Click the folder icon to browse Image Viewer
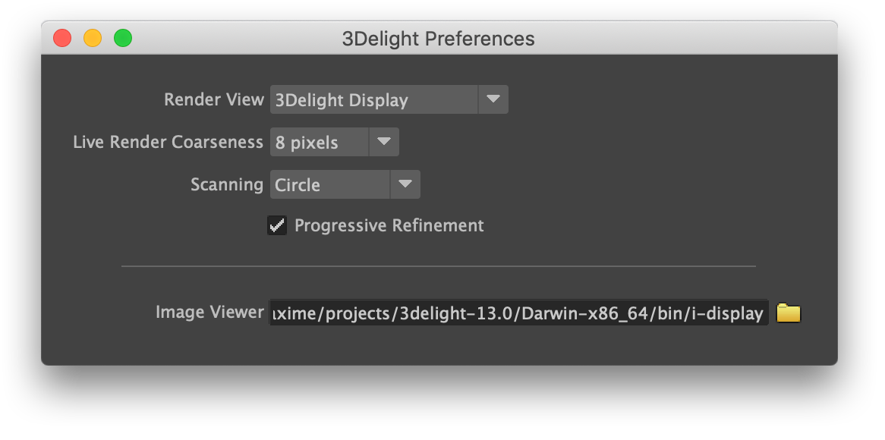Viewport: 885px width, 440px height. click(x=789, y=313)
